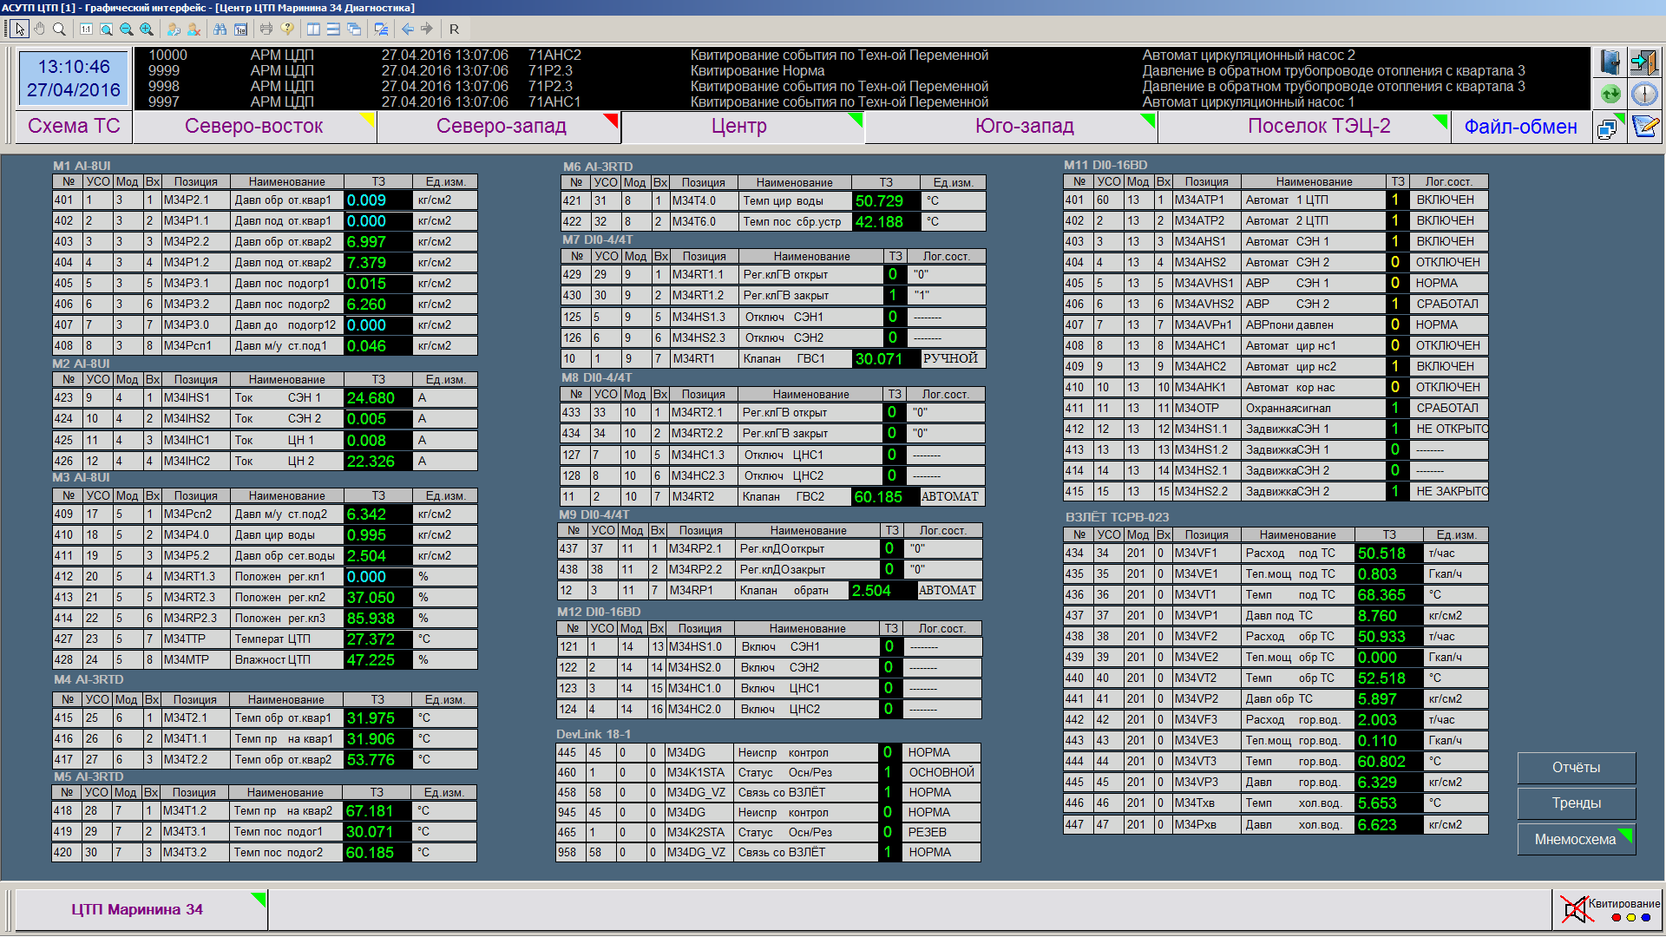Click АВТОМАТ mode of M34RT2 valve

[x=950, y=496]
